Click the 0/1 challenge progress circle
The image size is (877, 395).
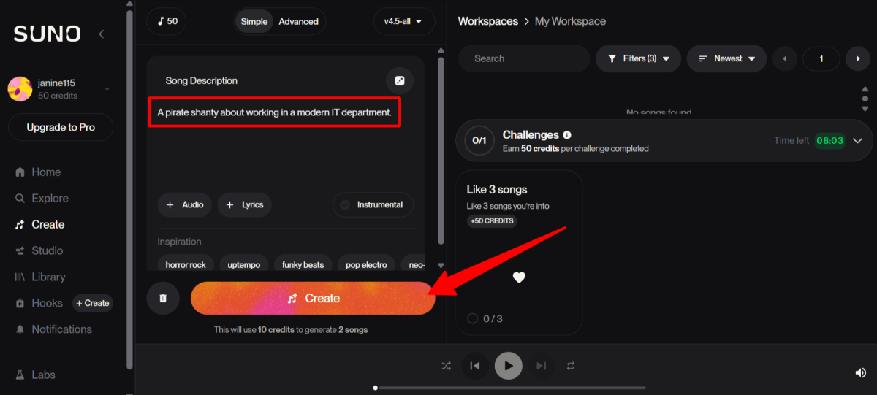click(479, 141)
